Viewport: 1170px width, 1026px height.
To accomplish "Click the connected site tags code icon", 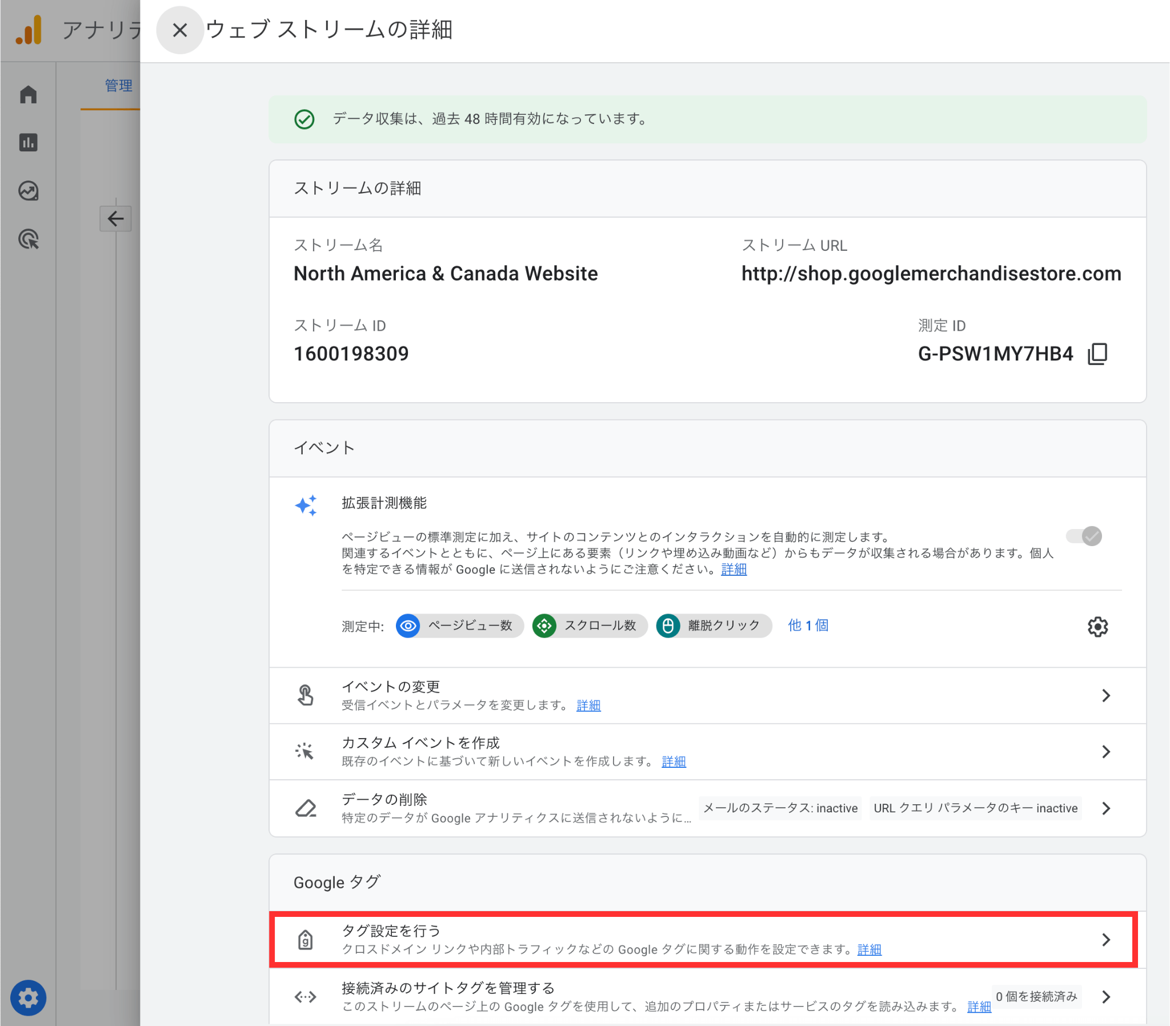I will tap(306, 997).
